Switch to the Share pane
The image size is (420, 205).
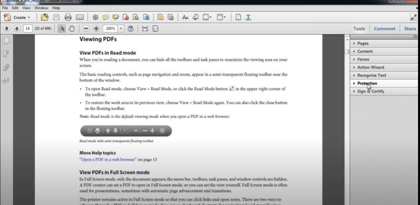point(410,29)
